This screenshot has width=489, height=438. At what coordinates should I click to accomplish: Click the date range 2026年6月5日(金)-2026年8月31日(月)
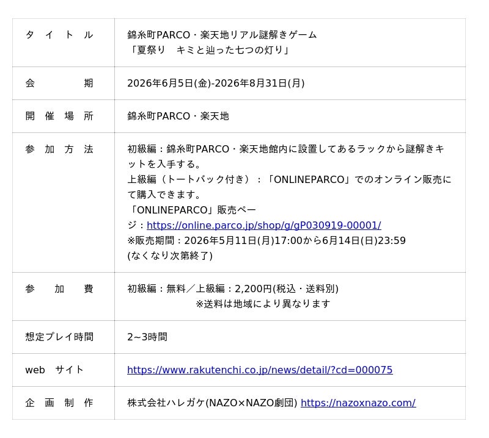[216, 83]
